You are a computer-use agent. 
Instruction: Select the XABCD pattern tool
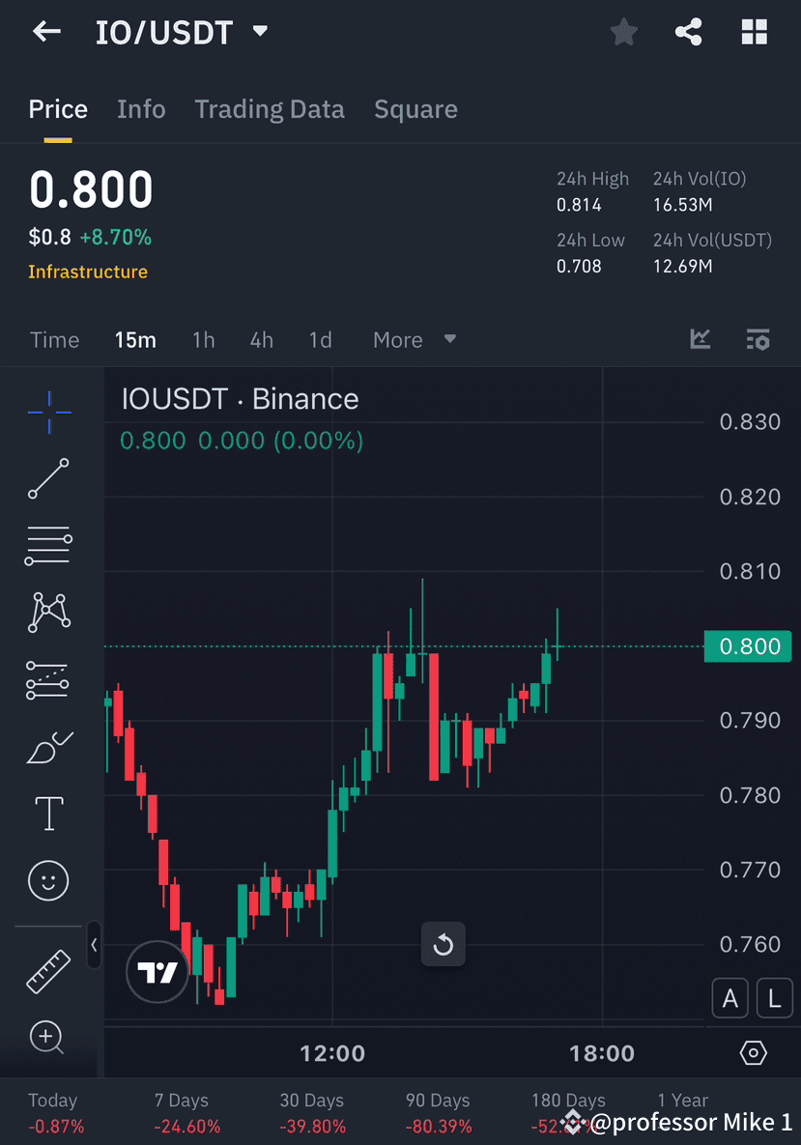pos(48,613)
